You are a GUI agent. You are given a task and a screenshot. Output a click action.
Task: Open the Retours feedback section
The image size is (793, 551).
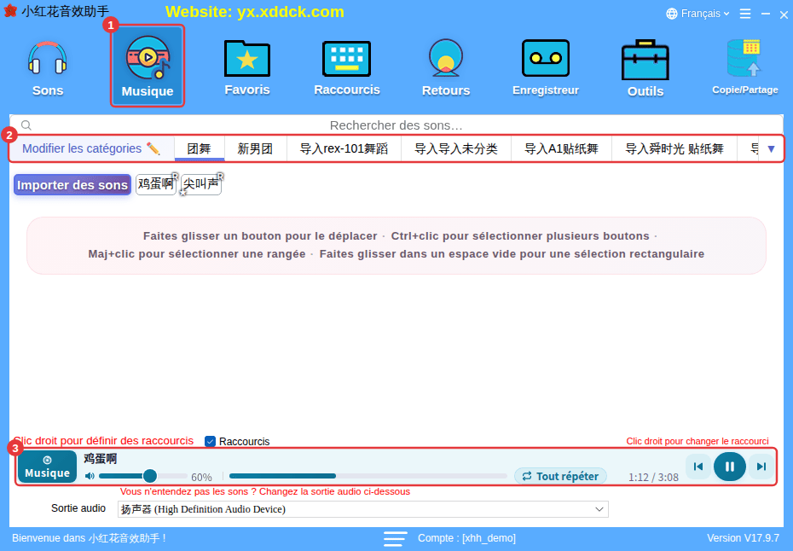click(446, 68)
